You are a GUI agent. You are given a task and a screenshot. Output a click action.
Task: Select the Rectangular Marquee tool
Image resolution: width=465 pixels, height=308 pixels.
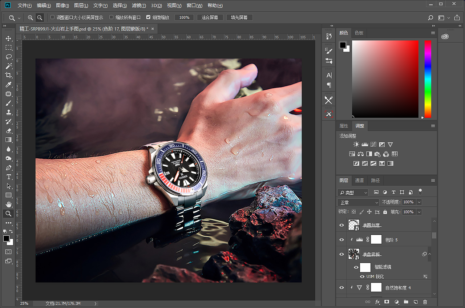8,48
